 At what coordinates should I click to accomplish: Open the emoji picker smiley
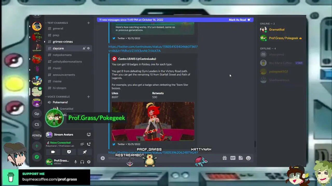point(248,158)
